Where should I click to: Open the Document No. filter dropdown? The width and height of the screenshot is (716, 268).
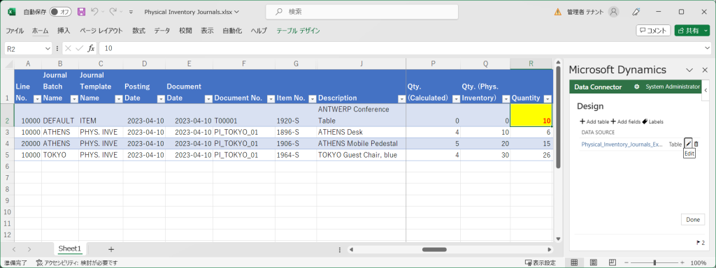271,98
